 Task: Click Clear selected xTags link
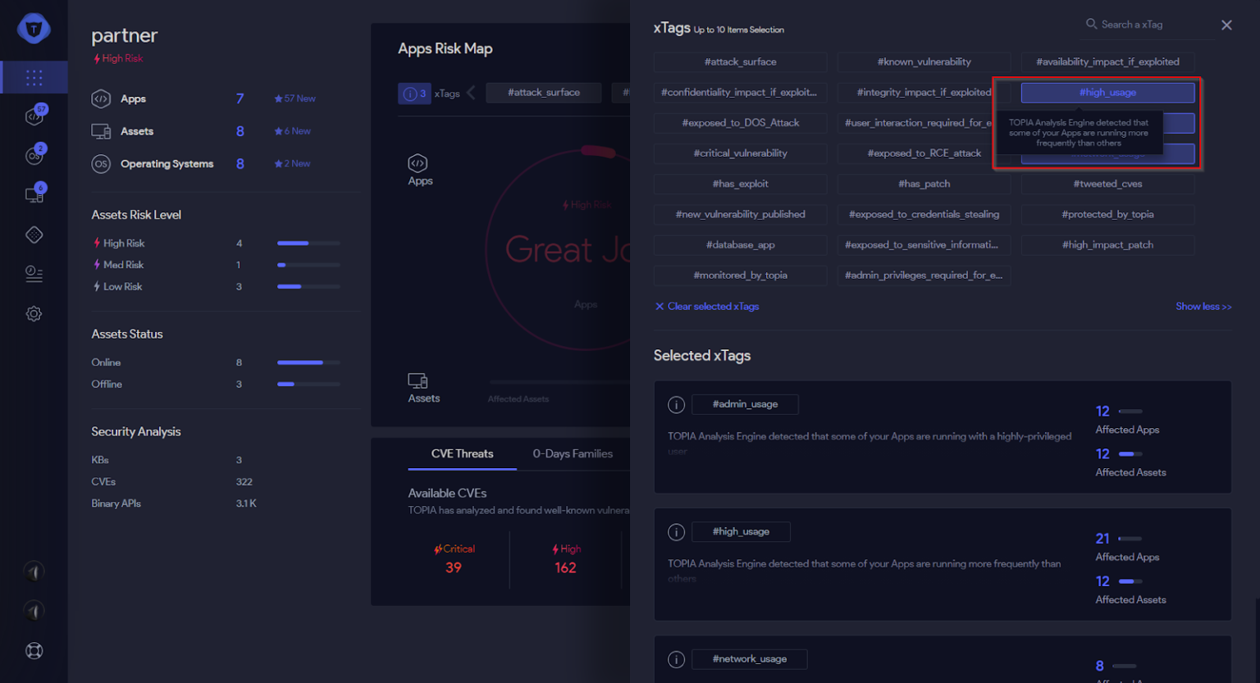coord(707,307)
